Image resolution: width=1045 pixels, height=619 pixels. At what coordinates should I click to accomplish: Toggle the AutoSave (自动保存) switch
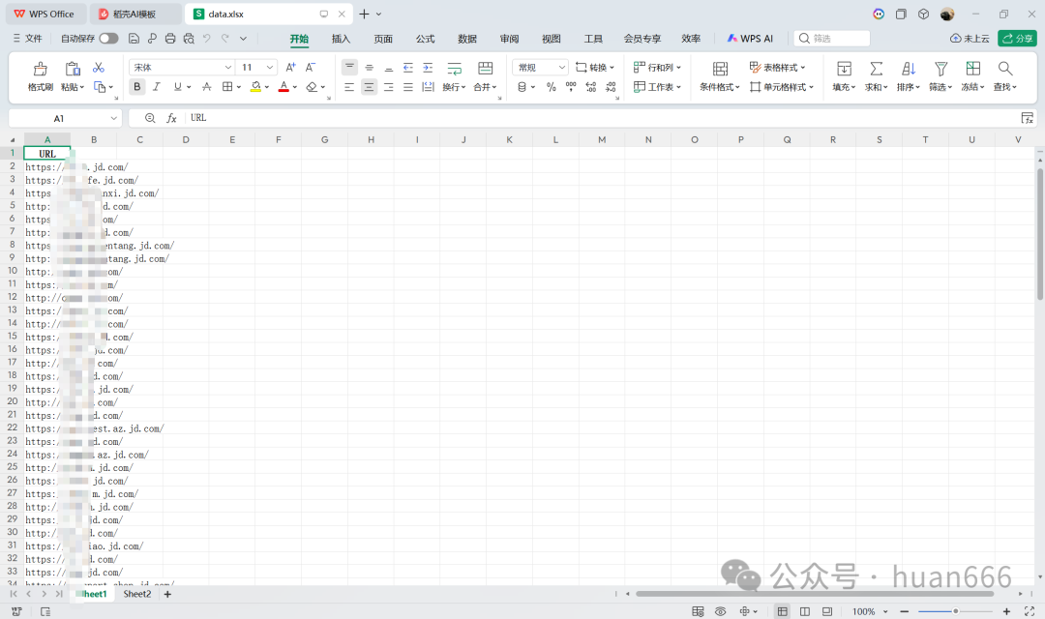coord(108,39)
